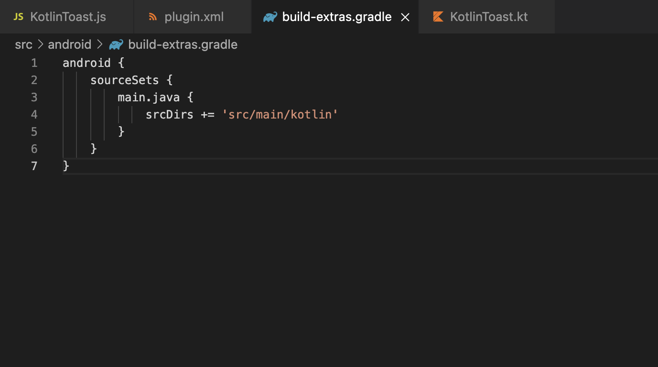Viewport: 658px width, 367px height.
Task: Click the 'src/main/kotlin' string literal
Action: click(x=280, y=115)
